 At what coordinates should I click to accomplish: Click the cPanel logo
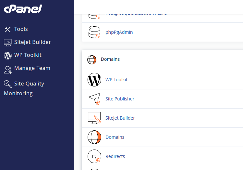23,8
